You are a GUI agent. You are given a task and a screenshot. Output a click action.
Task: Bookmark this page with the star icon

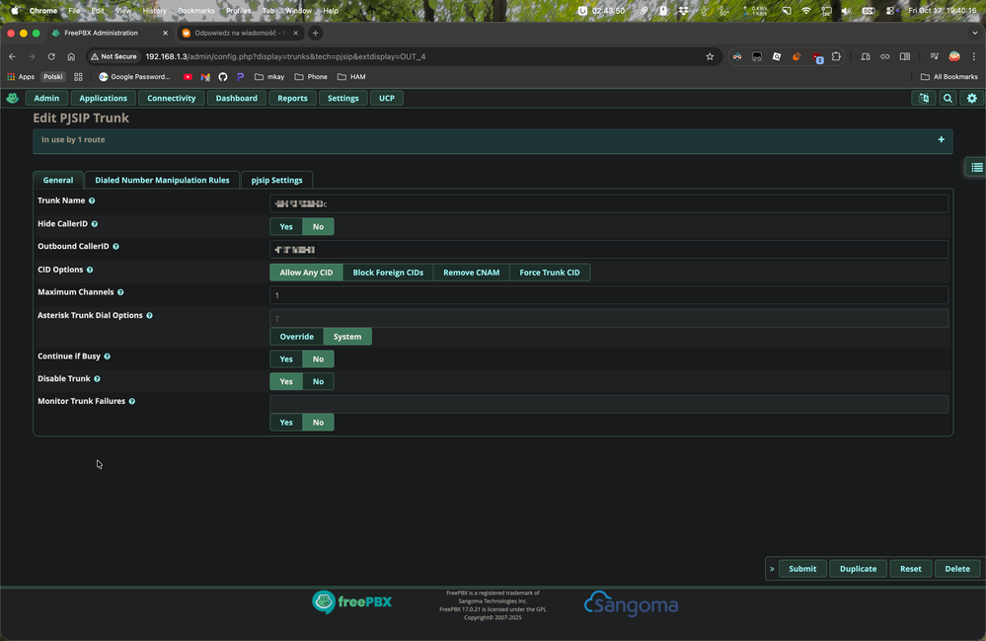click(710, 56)
